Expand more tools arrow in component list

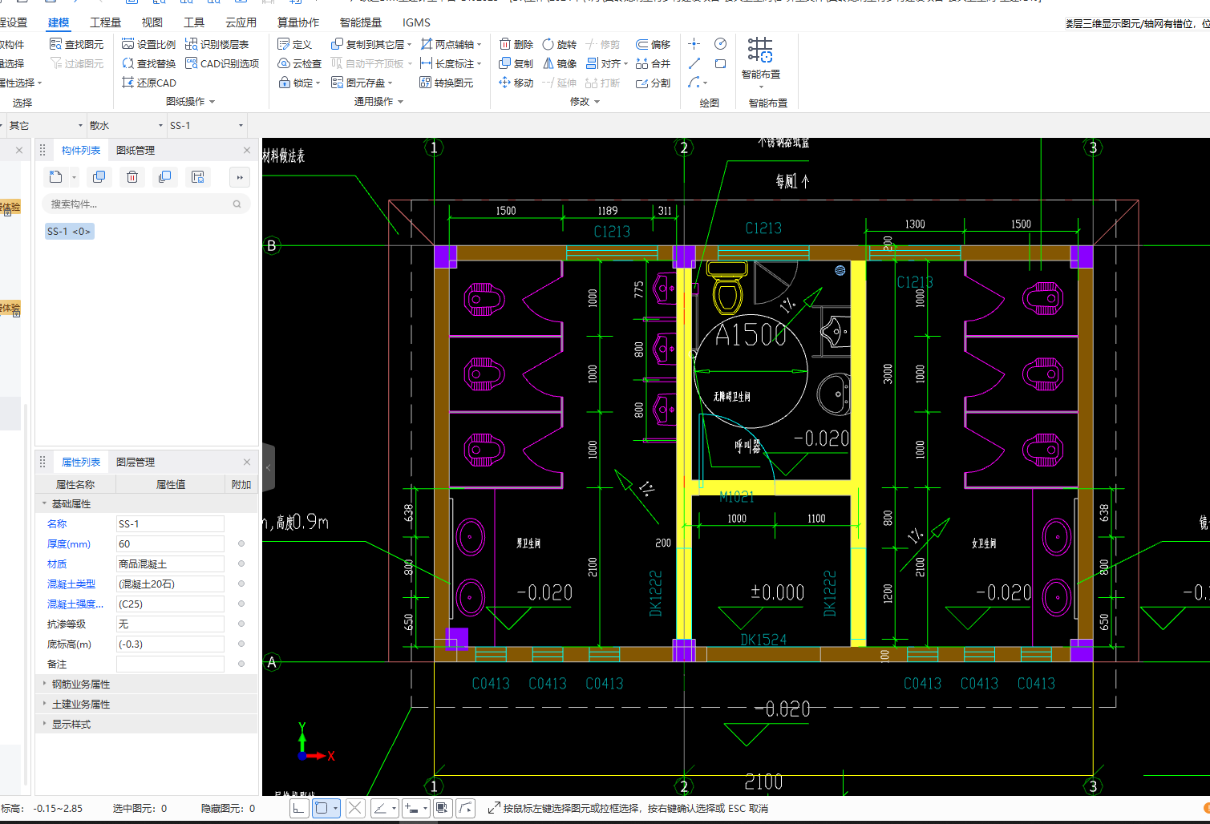coord(240,177)
